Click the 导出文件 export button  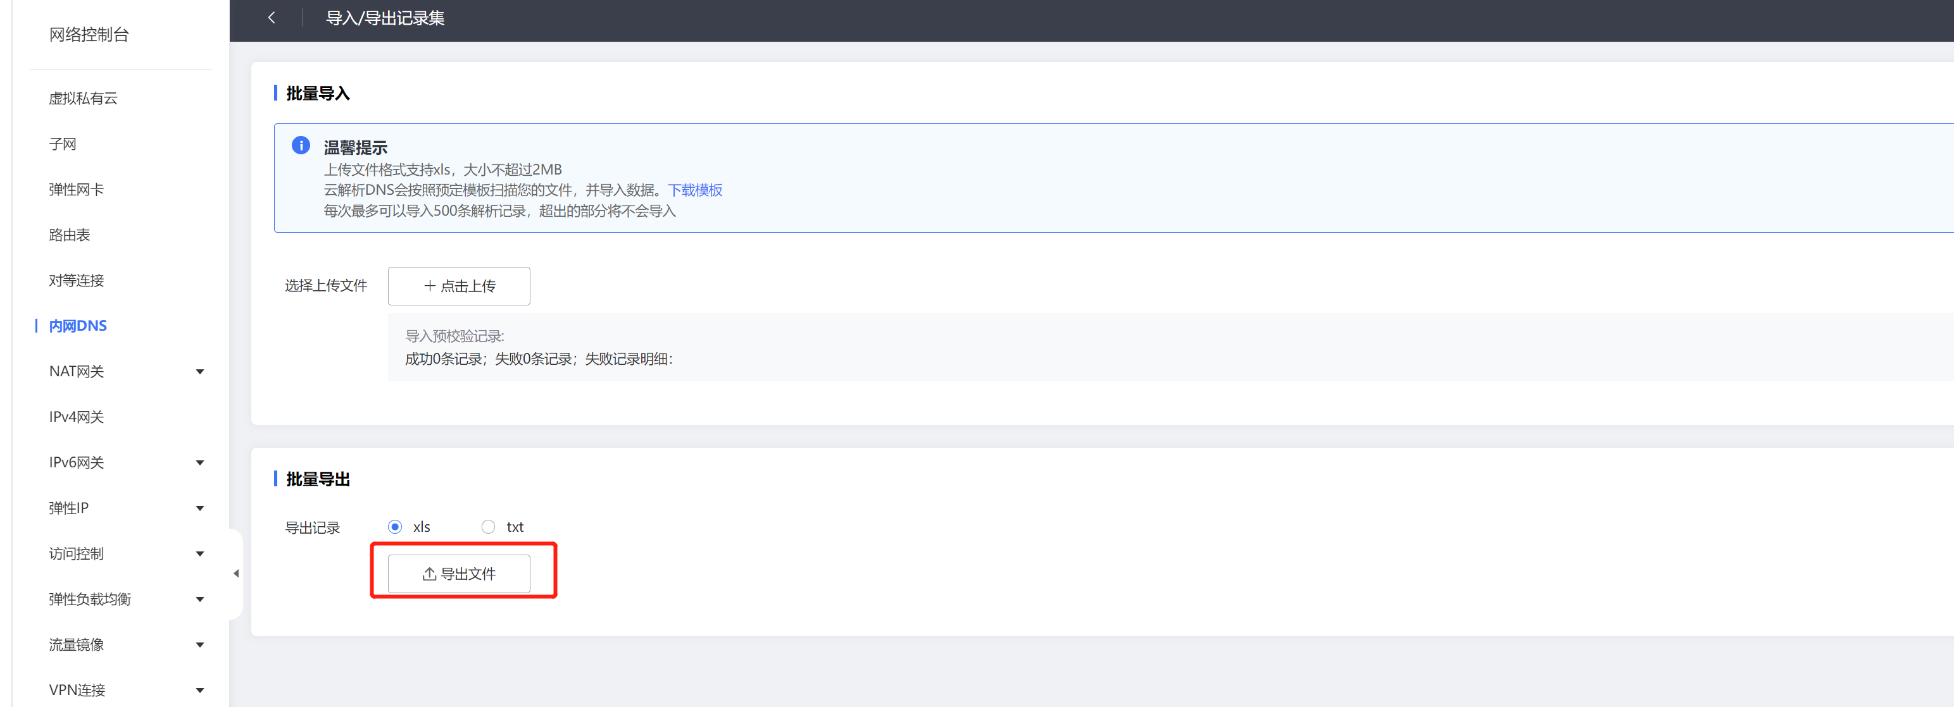point(458,574)
